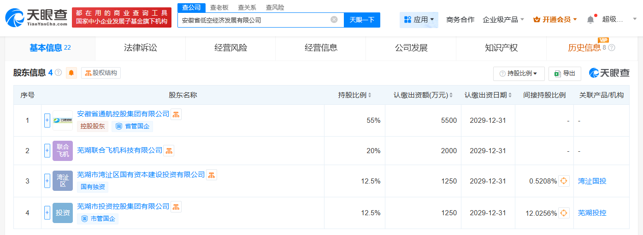This screenshot has height=235, width=643.
Task: Open the 持股比例 filter dropdown
Action: pos(519,74)
